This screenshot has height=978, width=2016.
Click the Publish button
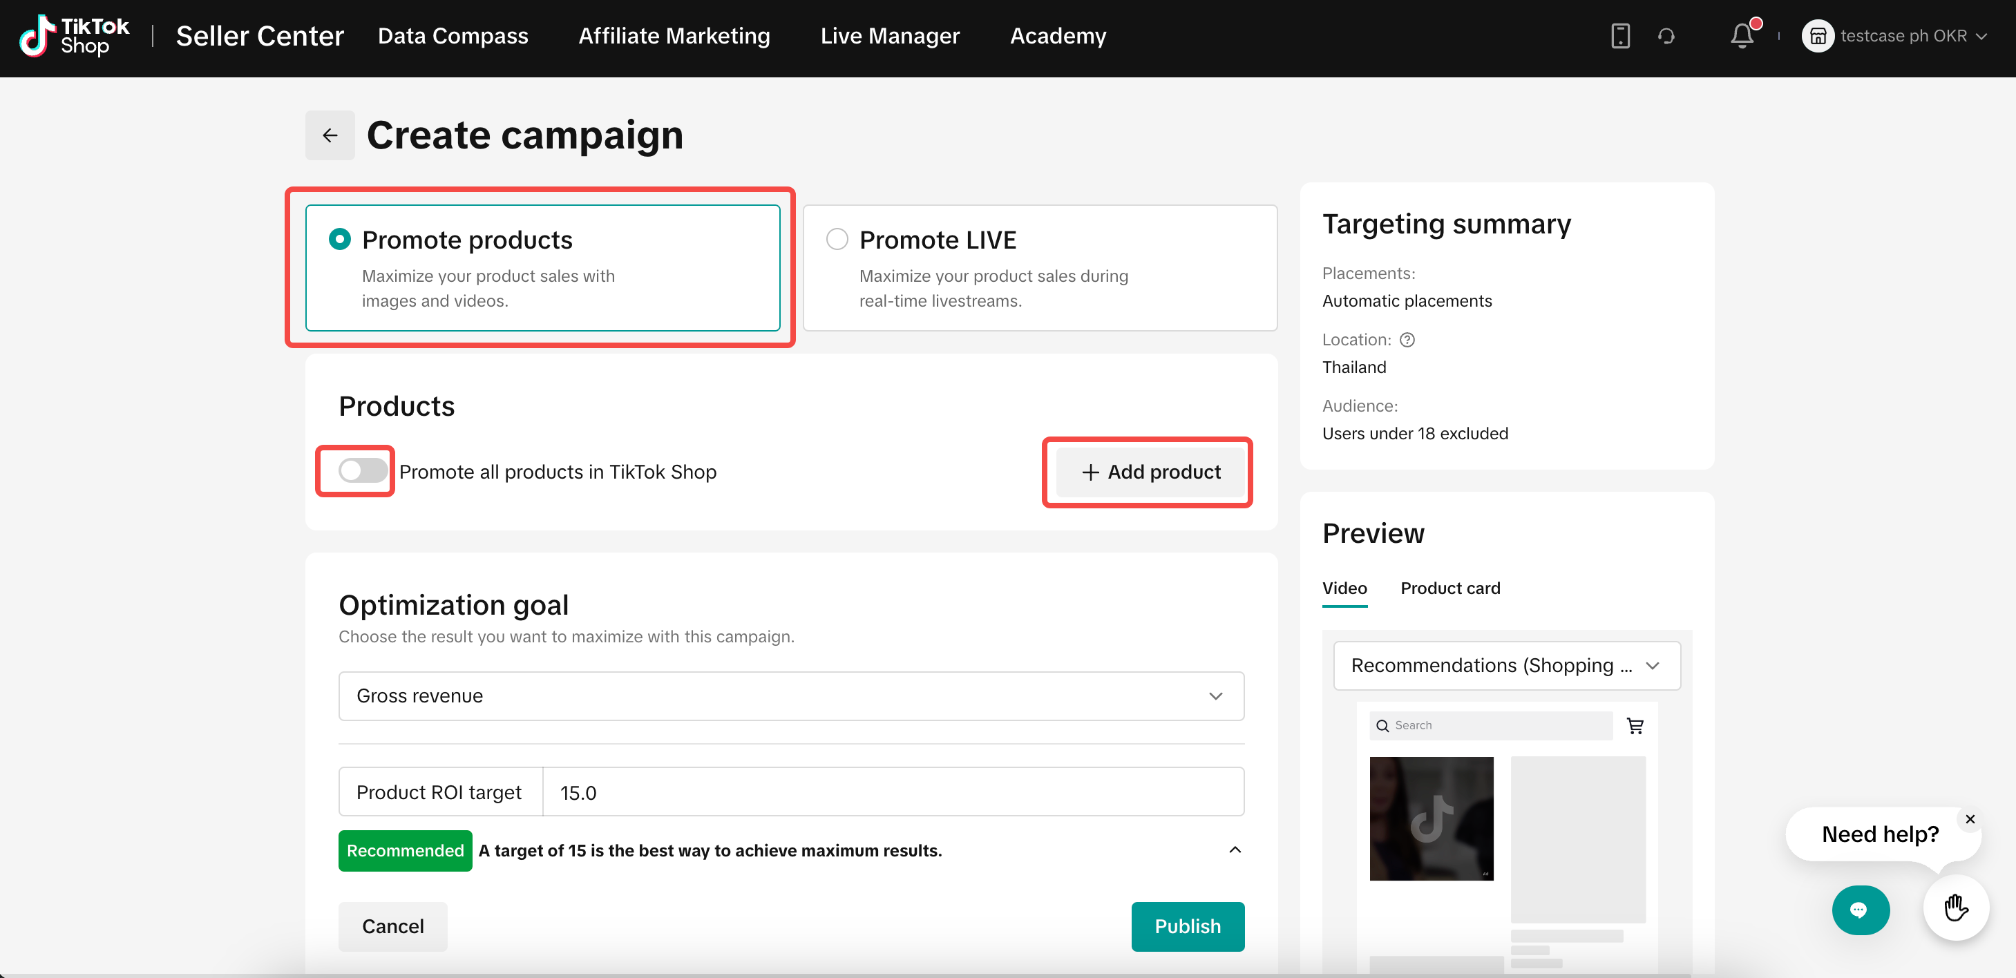[1187, 926]
